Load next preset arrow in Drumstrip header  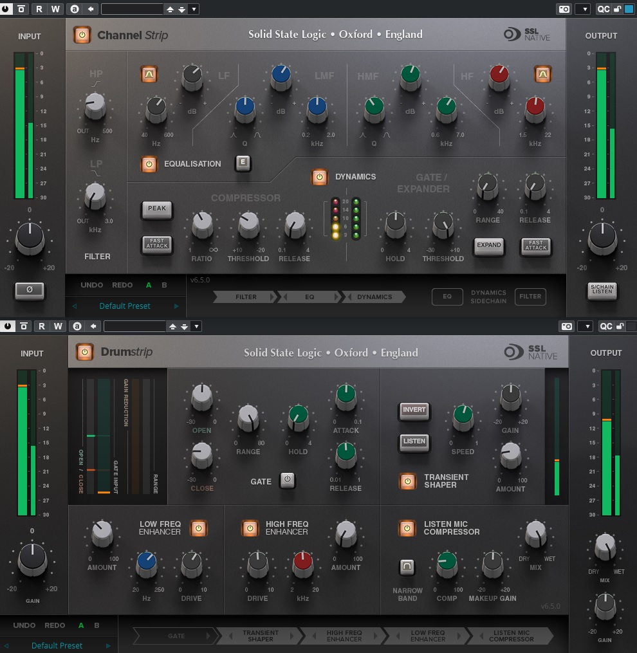(184, 326)
